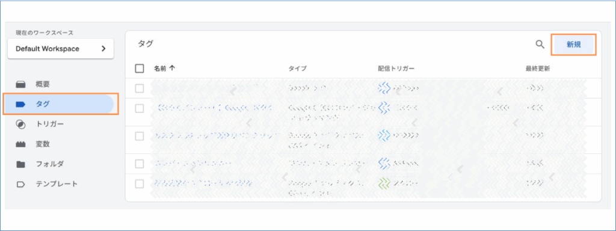Screen dimensions: 616x231
Task: Open the second tag name link
Action: click(214, 108)
